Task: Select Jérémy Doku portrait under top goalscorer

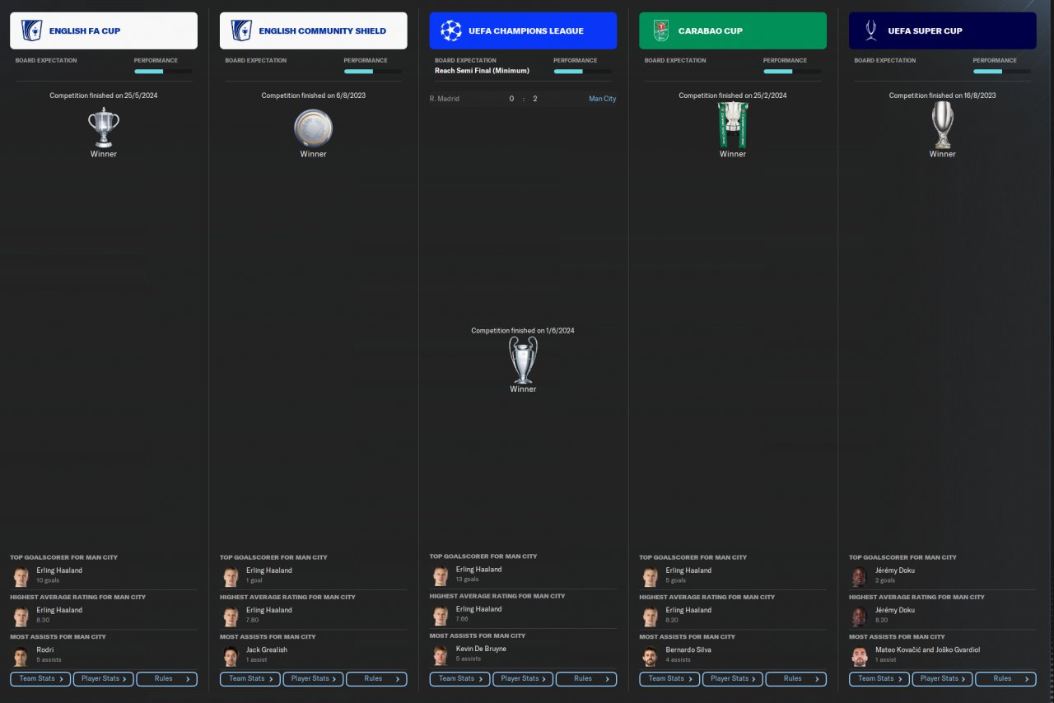Action: (860, 577)
